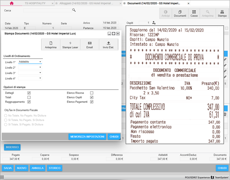Open the Livello 1° Addebito dropdown
Screen dimensions: 230x180
point(30,62)
